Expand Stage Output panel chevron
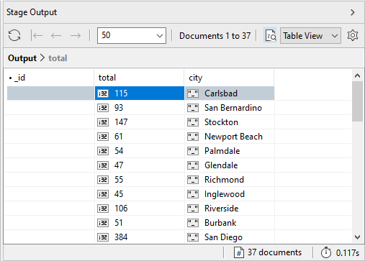 tap(353, 12)
